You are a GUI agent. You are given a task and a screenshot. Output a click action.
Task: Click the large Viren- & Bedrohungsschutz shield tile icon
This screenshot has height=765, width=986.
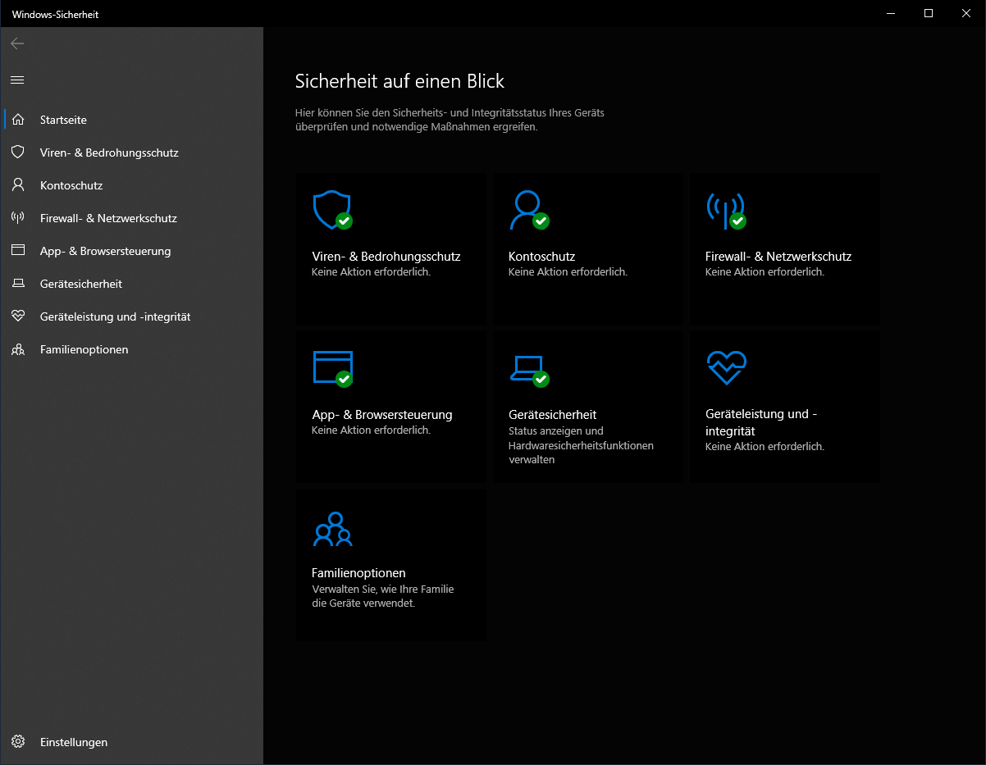[x=332, y=211]
